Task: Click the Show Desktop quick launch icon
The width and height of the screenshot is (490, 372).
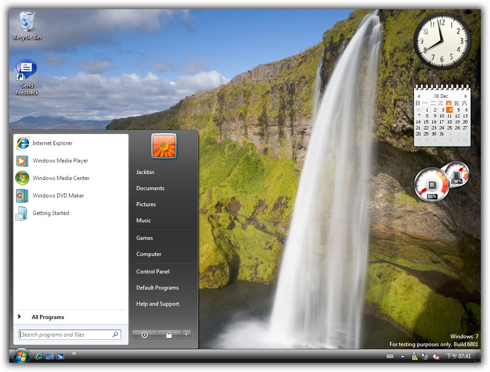Action: (x=50, y=356)
